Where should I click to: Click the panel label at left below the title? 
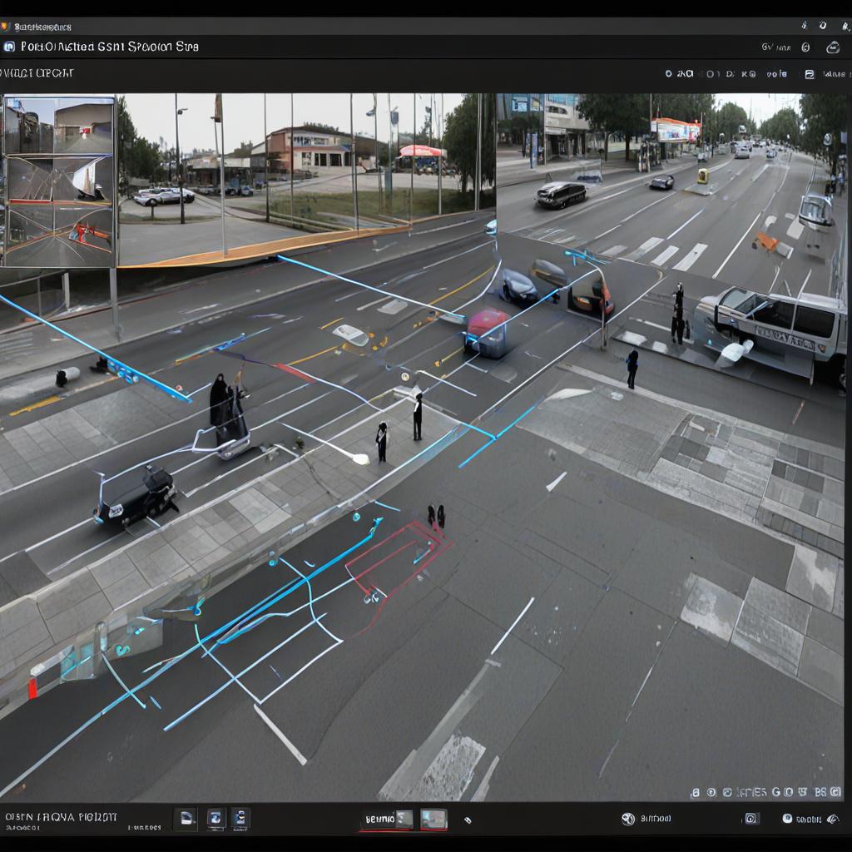pyautogui.click(x=38, y=73)
